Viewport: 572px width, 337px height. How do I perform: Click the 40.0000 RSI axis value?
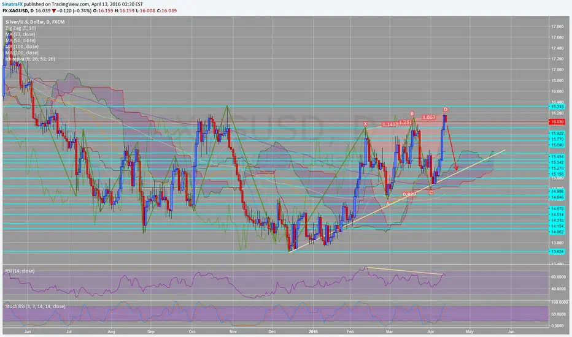click(x=558, y=289)
